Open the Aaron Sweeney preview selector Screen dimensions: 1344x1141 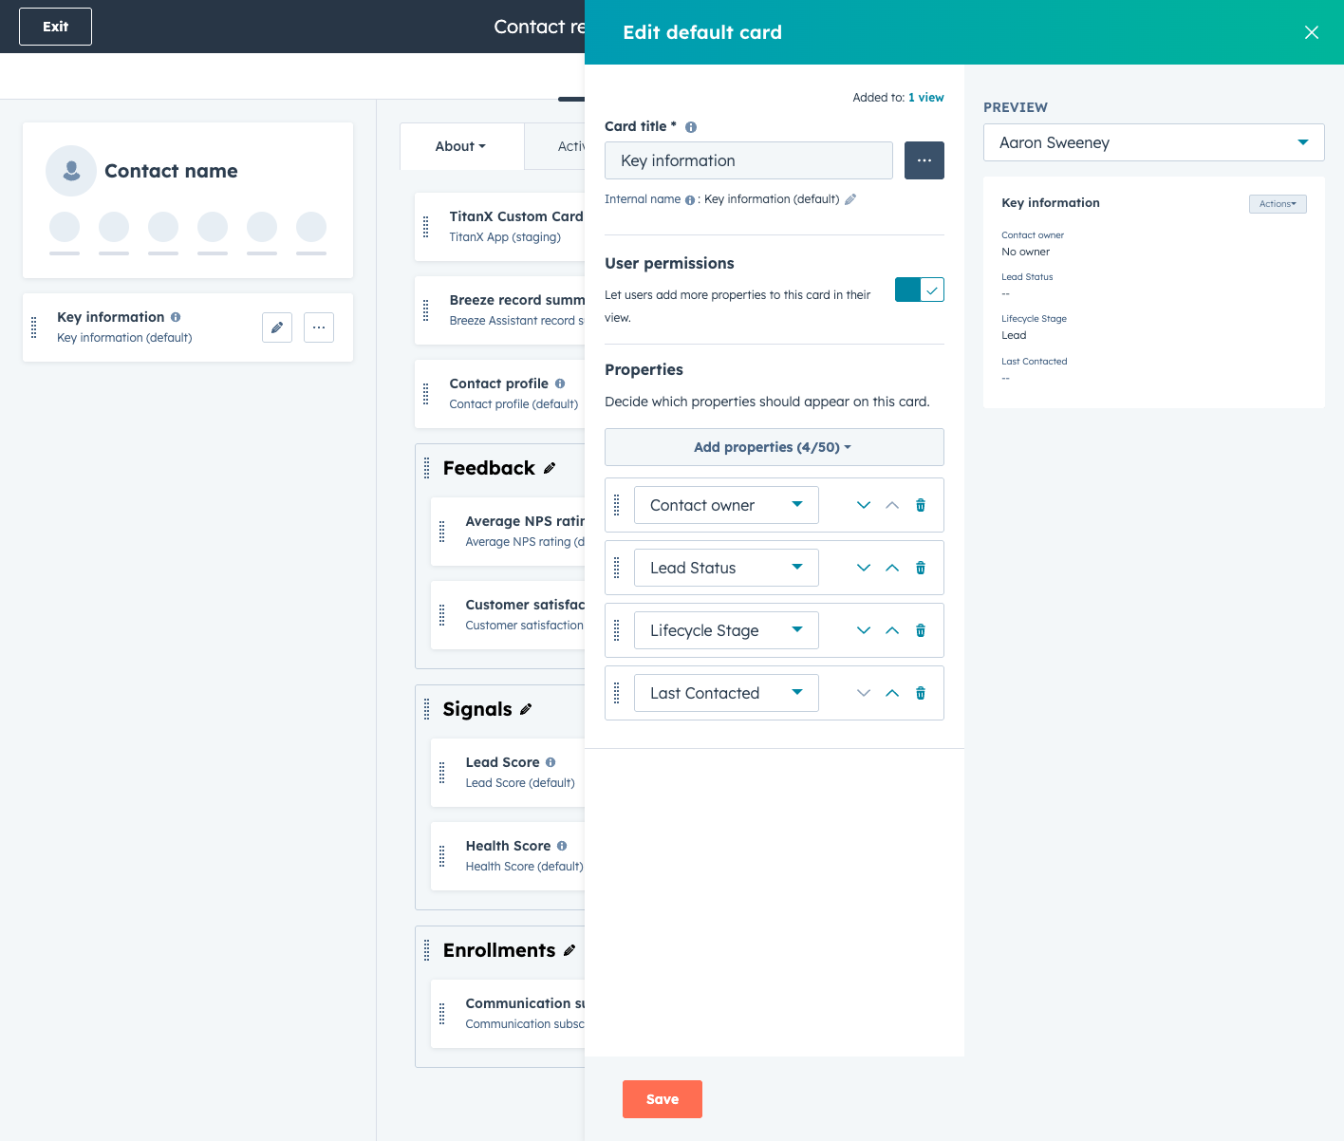point(1154,142)
